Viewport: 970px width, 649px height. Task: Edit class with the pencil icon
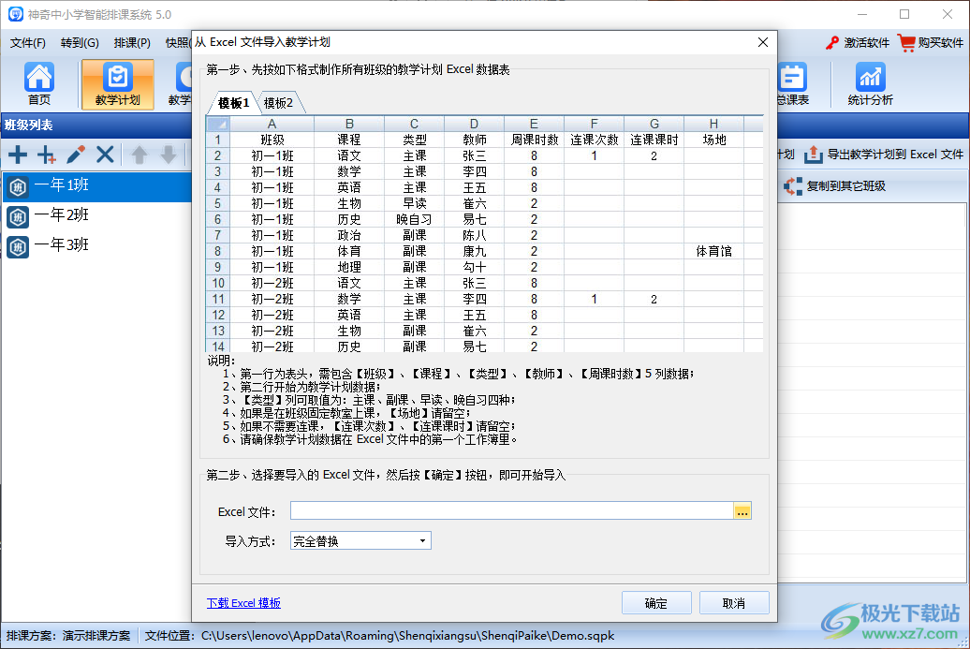(x=76, y=154)
